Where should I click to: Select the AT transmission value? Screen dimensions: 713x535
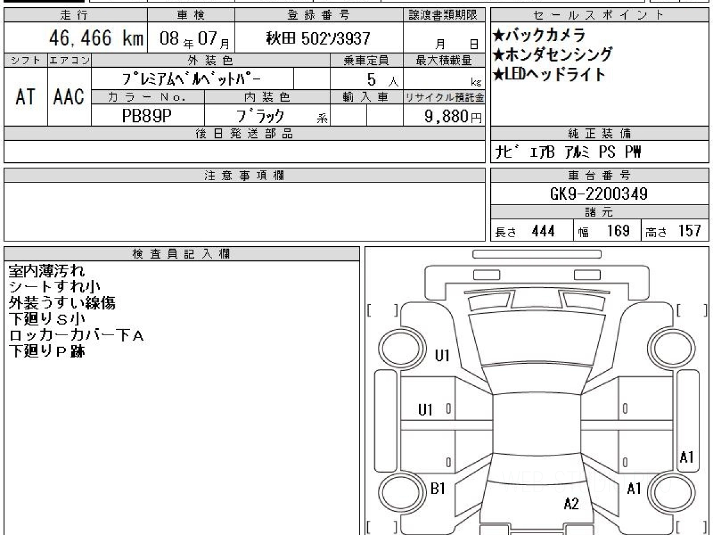pos(25,97)
